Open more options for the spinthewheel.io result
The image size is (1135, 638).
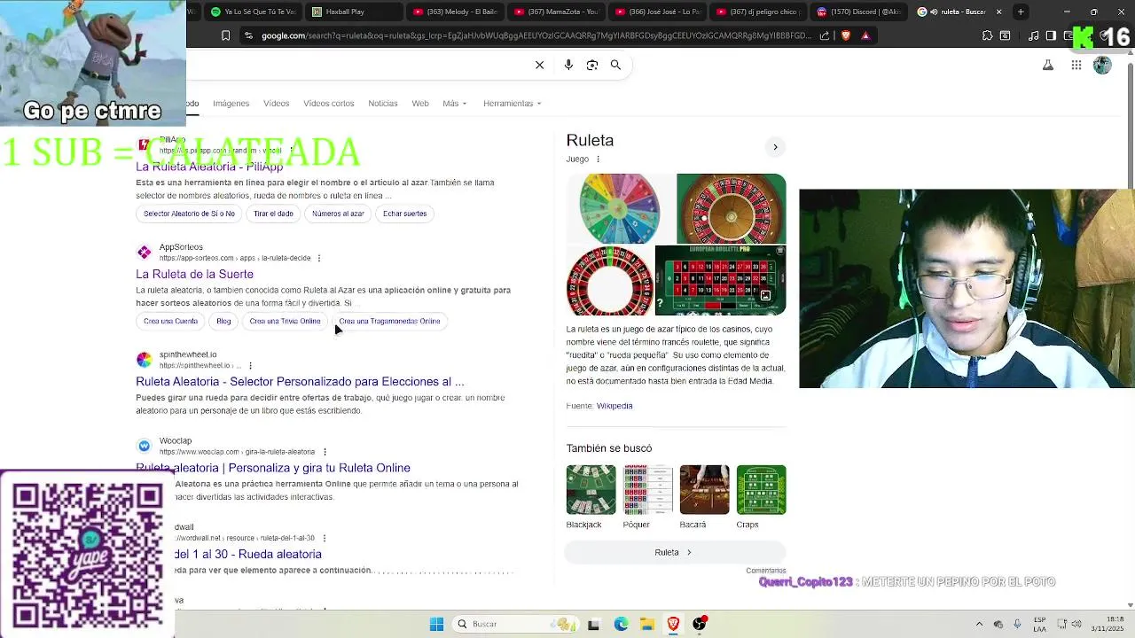[250, 365]
